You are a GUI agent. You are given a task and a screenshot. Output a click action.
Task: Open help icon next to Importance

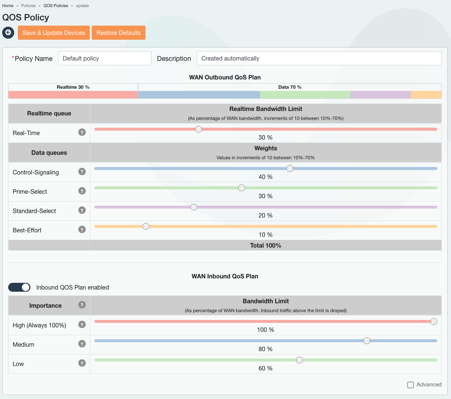click(x=82, y=305)
